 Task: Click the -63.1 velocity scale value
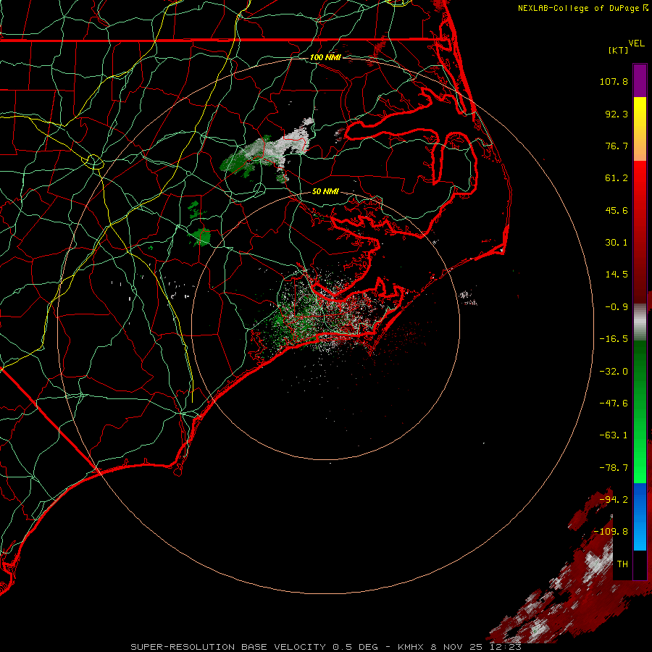[614, 435]
